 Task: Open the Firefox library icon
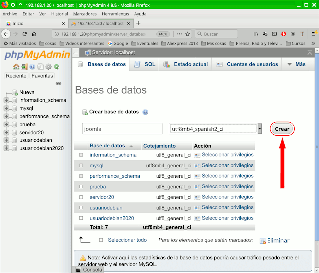[x=256, y=34]
